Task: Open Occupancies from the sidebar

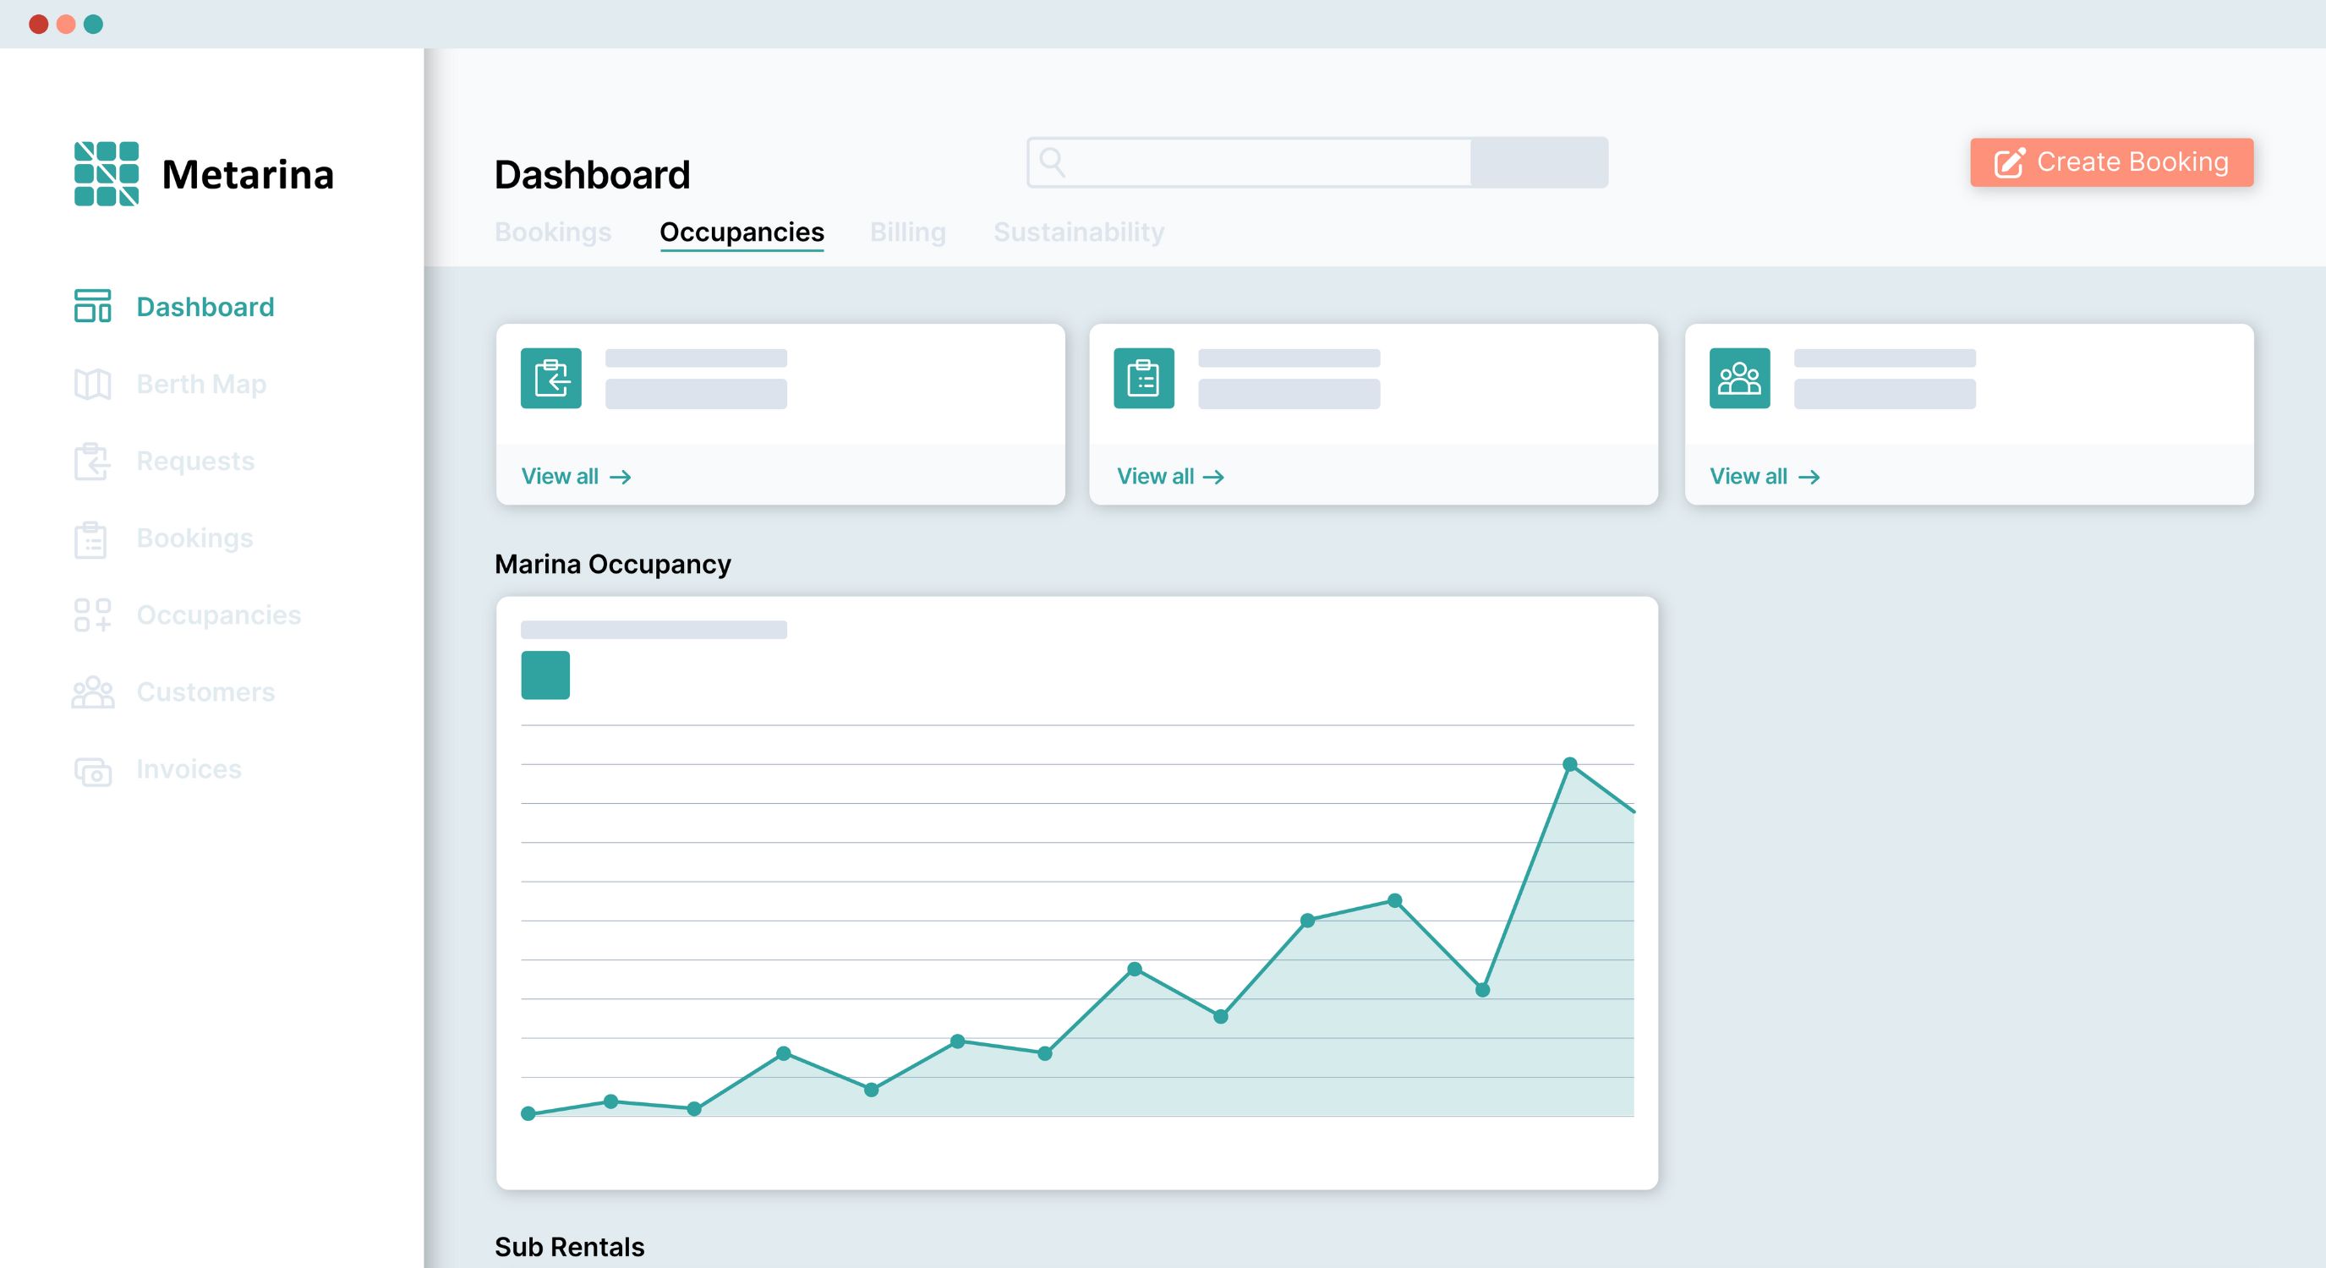Action: (218, 615)
